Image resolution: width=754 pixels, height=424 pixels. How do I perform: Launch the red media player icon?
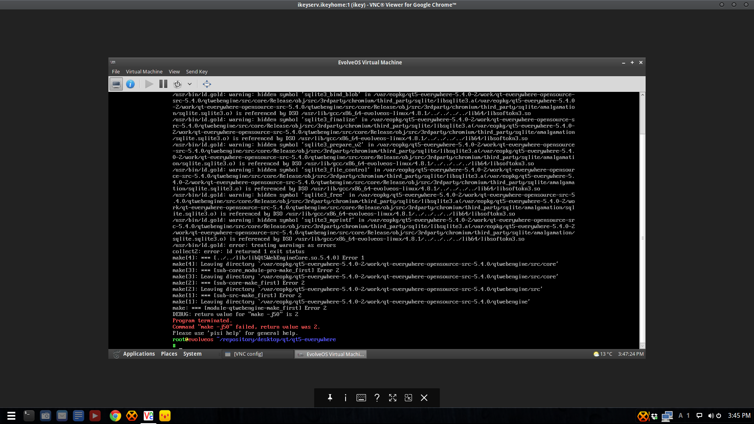(95, 416)
